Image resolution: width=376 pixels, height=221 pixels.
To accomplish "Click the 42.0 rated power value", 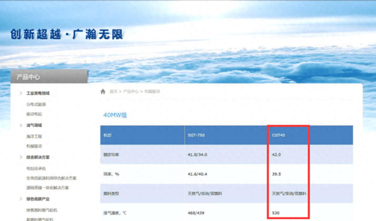I will [276, 155].
